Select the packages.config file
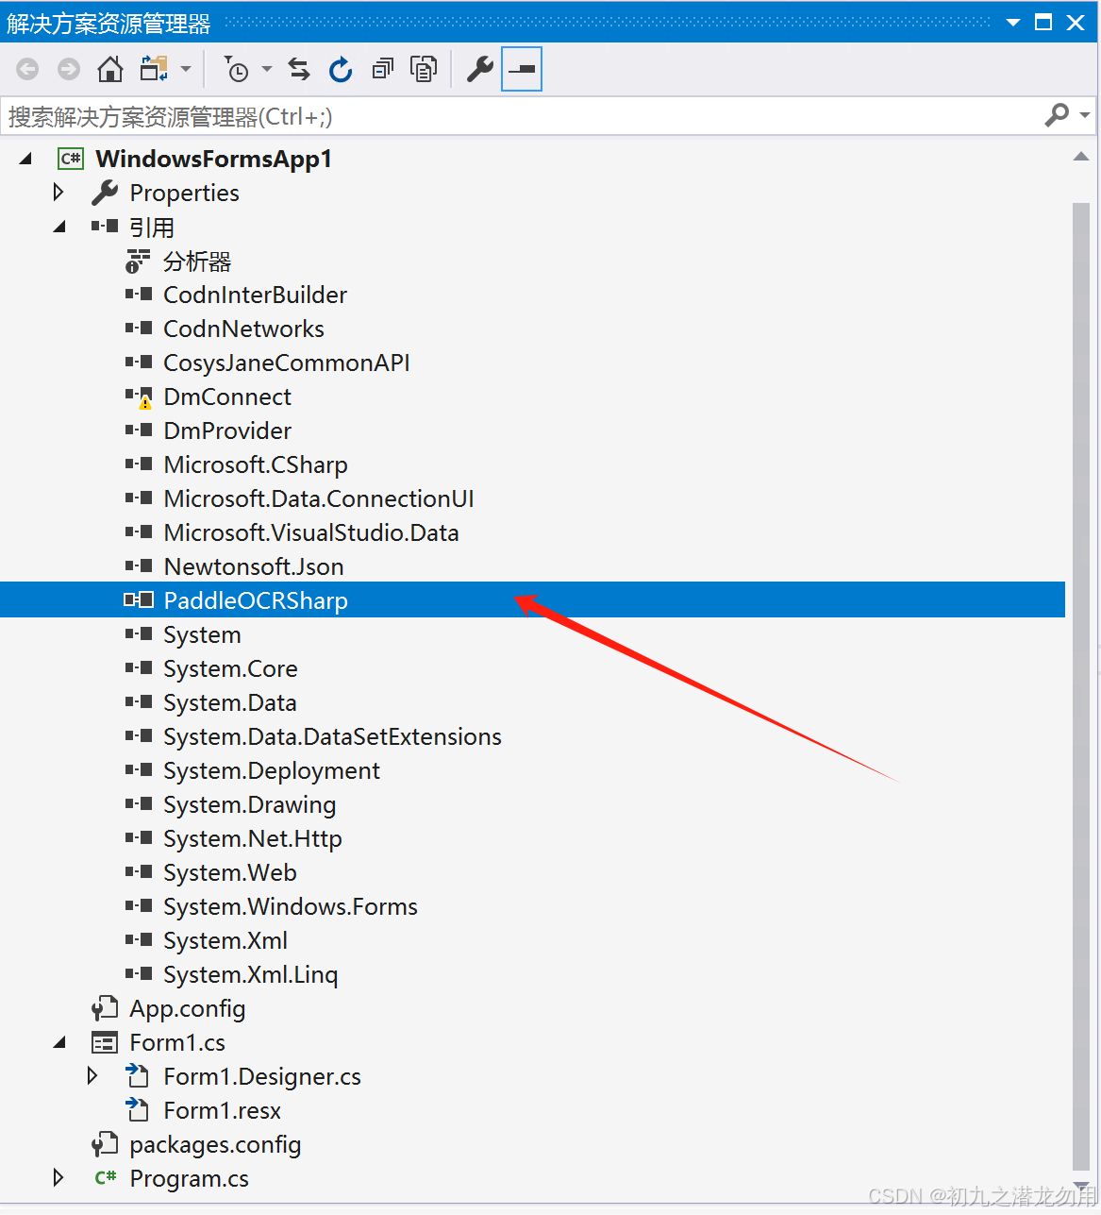This screenshot has width=1101, height=1215. [215, 1144]
